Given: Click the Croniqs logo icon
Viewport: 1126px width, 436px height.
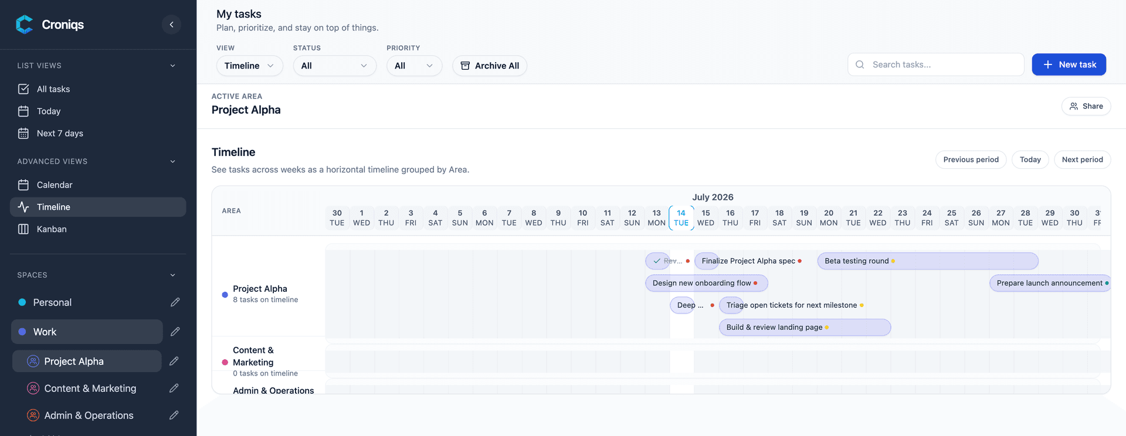Looking at the screenshot, I should tap(25, 25).
